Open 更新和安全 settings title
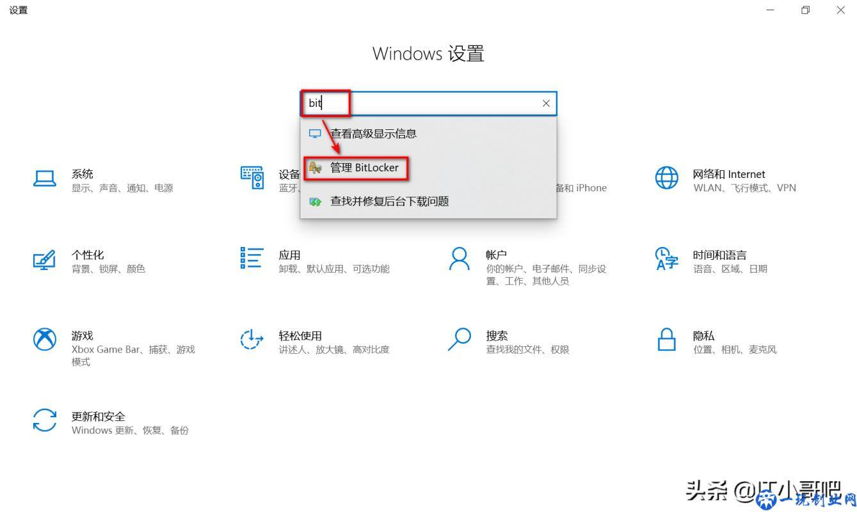The width and height of the screenshot is (857, 517). coord(99,416)
